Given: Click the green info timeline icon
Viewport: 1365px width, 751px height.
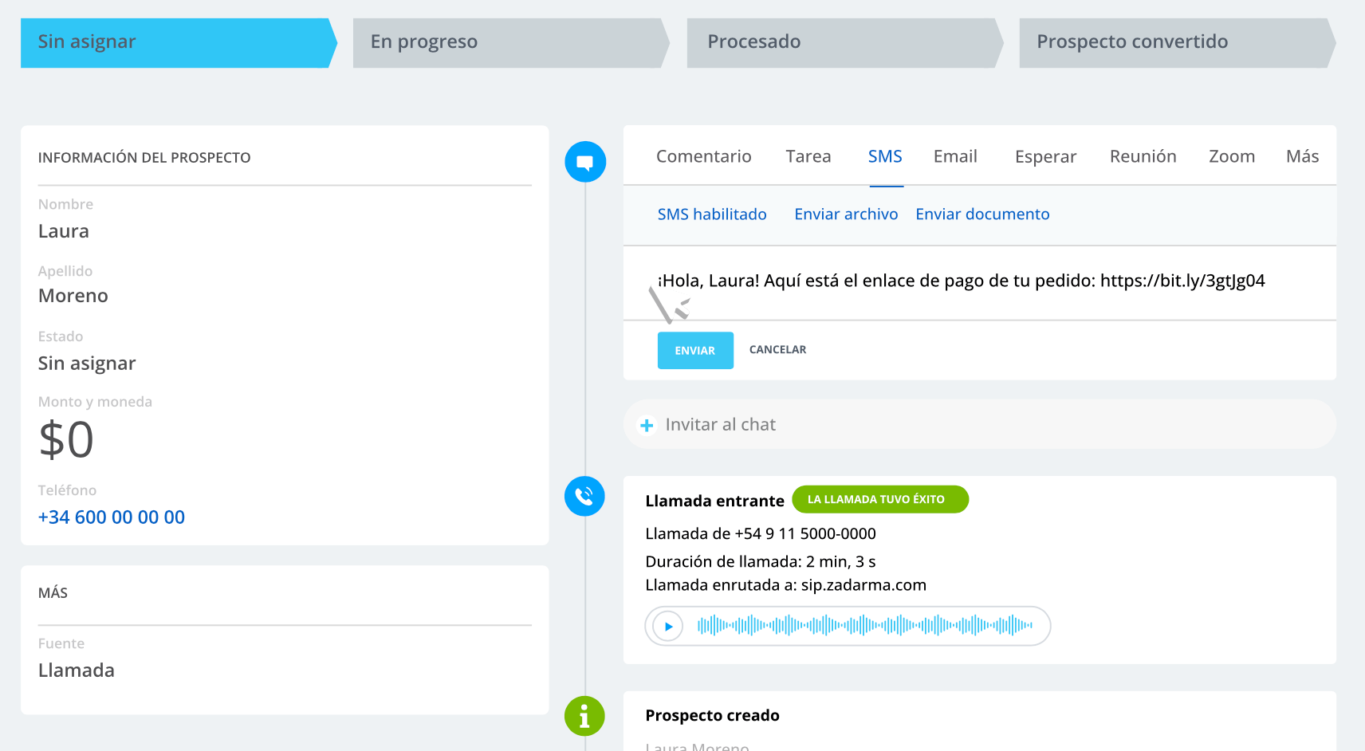Looking at the screenshot, I should 584,716.
